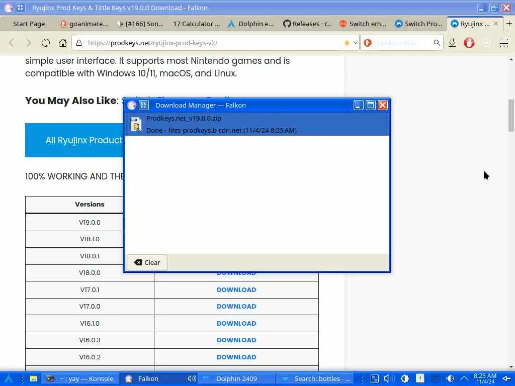Open the home page via the house icon
This screenshot has width=515, height=386.
(63, 43)
